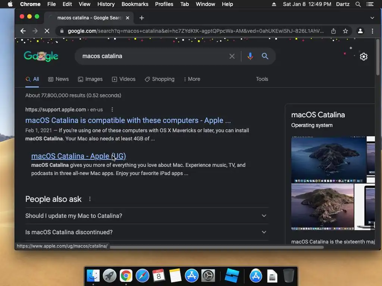Open Calendar from the Dock
The width and height of the screenshot is (382, 286).
point(159,276)
